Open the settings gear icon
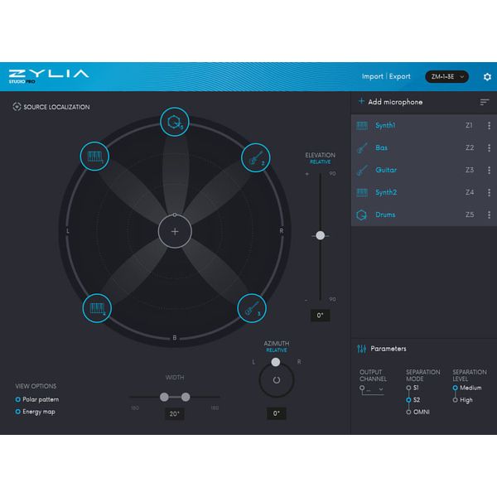This screenshot has height=497, width=497. [487, 77]
